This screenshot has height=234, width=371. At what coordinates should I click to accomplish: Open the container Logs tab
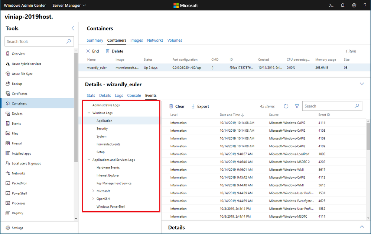pos(119,95)
